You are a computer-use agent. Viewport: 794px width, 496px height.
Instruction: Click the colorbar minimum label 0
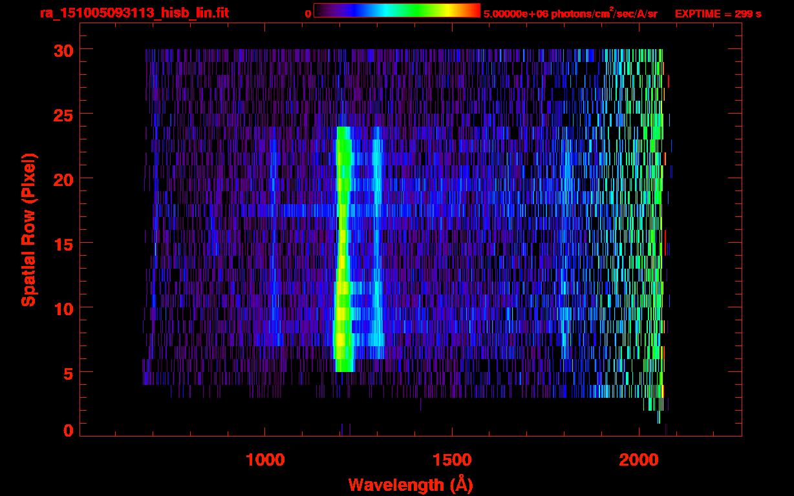[x=308, y=14]
